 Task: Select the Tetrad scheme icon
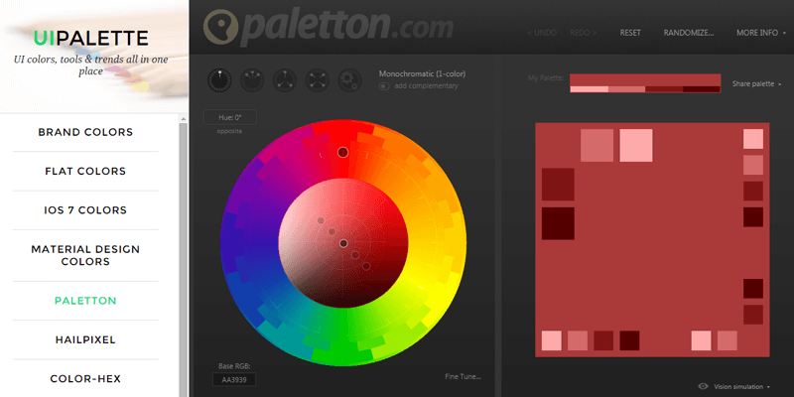pos(318,80)
